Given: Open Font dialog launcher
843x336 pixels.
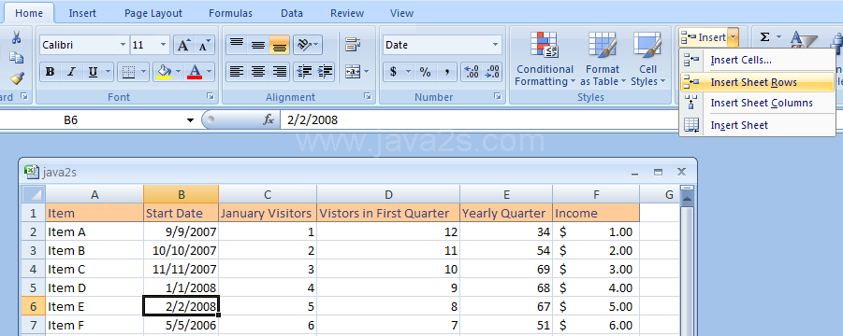Looking at the screenshot, I should (210, 96).
